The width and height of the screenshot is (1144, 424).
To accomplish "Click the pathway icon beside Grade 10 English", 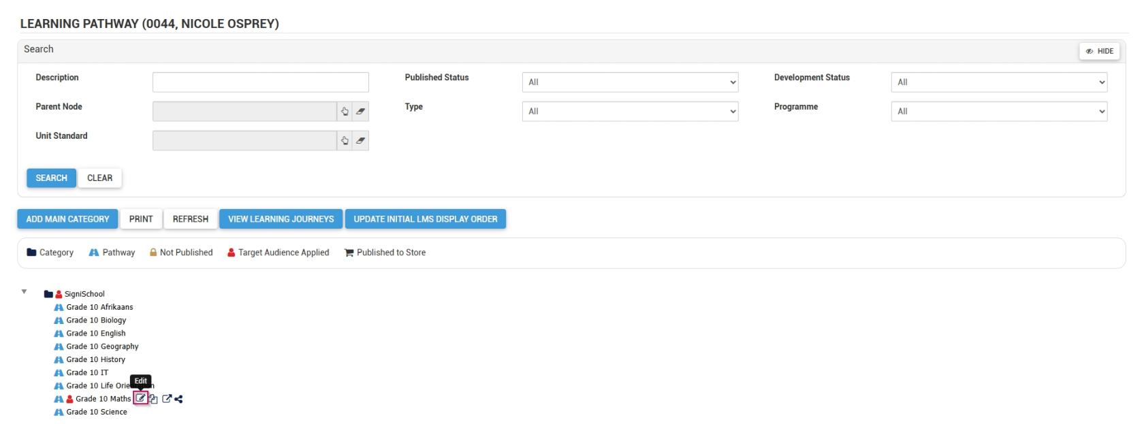I will pos(59,333).
